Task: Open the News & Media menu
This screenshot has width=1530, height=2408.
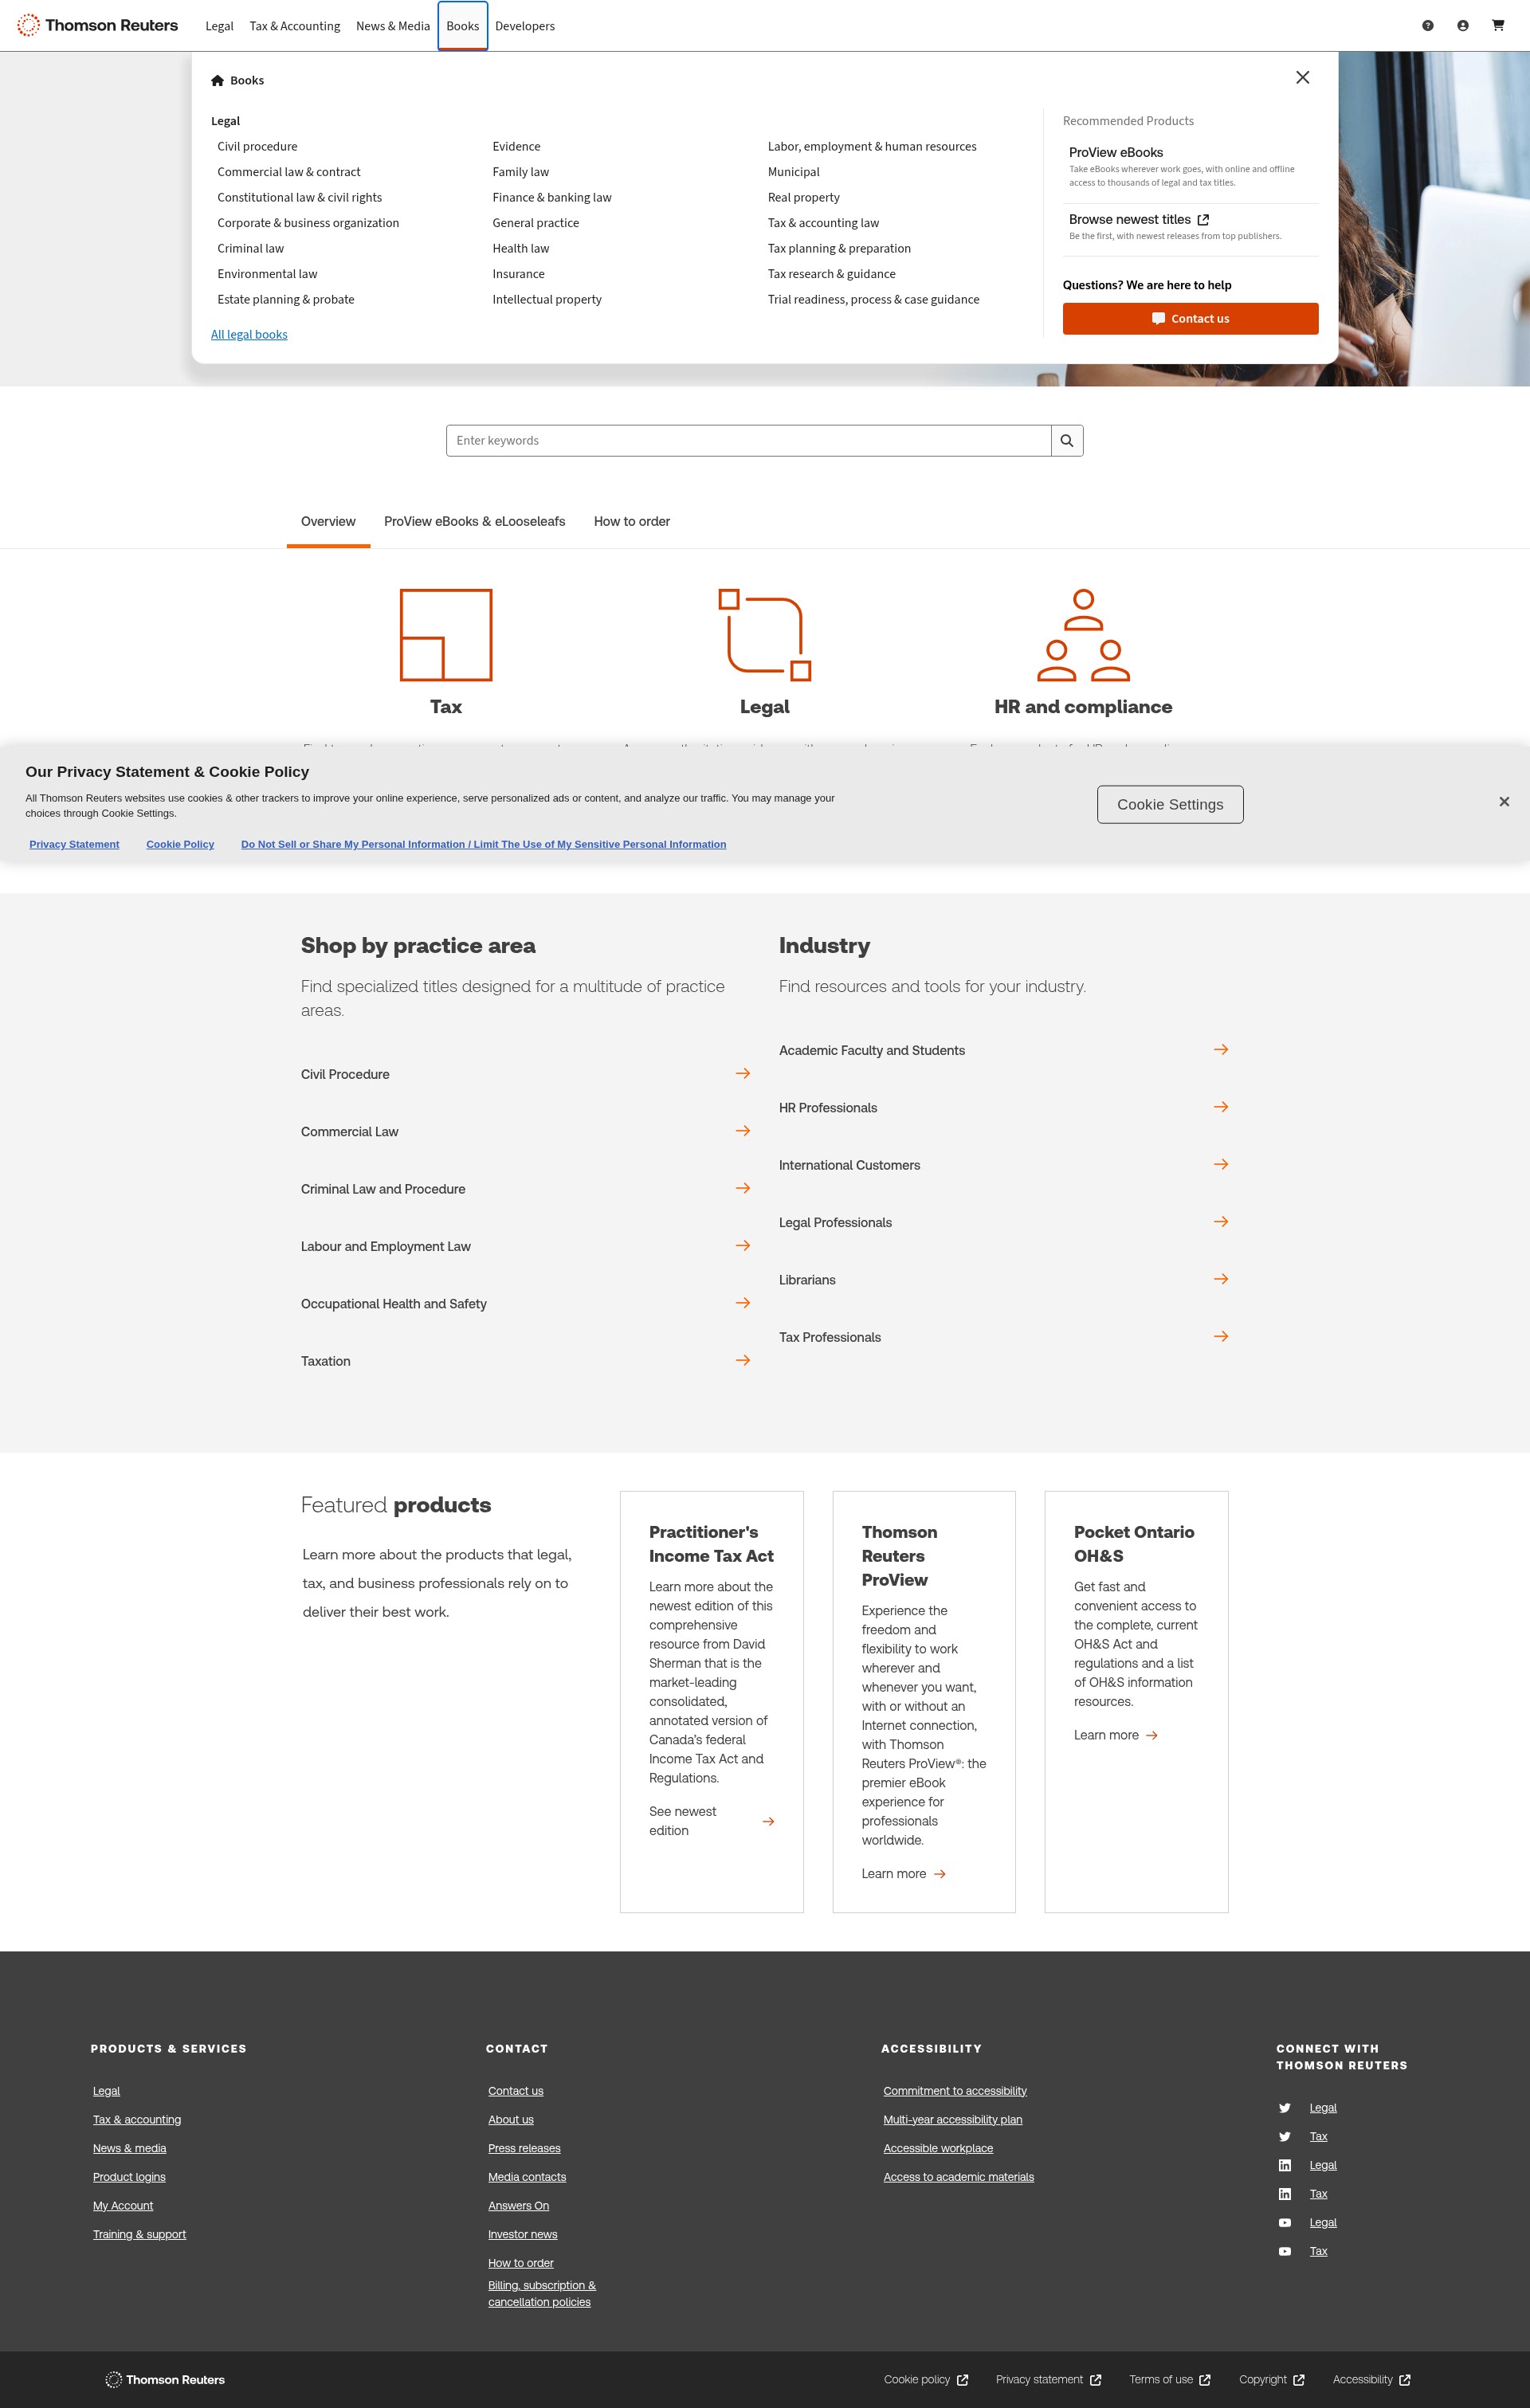Action: (393, 26)
